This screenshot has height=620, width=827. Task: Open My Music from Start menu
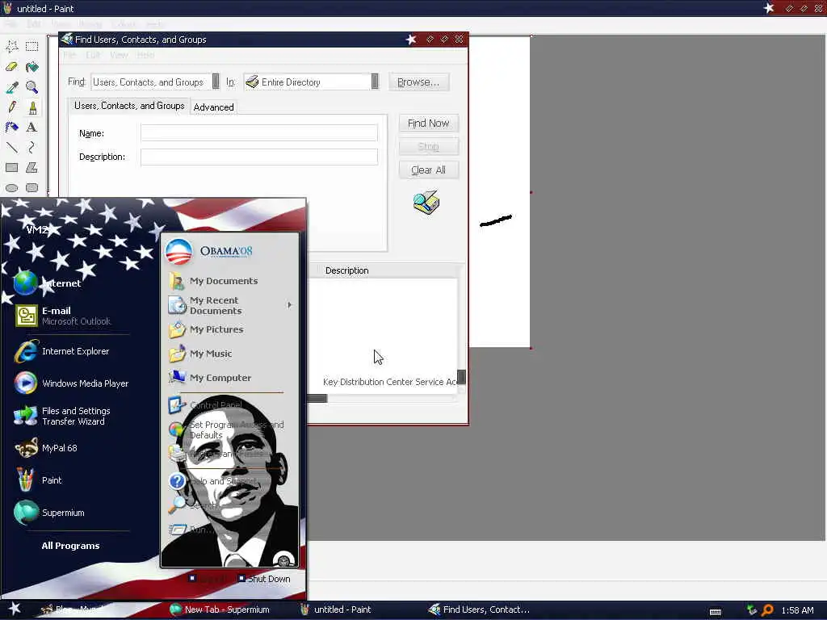pyautogui.click(x=201, y=354)
